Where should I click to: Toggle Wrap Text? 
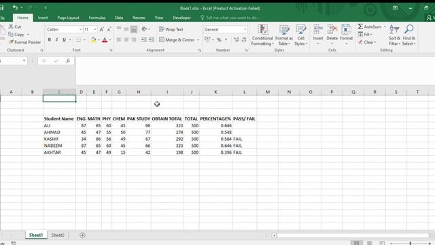coord(171,29)
